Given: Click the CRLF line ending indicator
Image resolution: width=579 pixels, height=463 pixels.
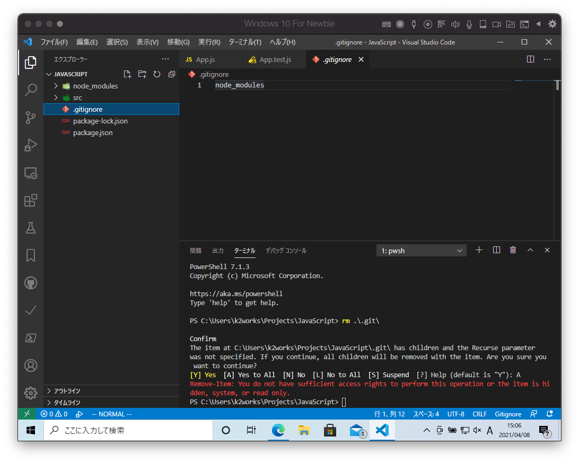Looking at the screenshot, I should [479, 414].
